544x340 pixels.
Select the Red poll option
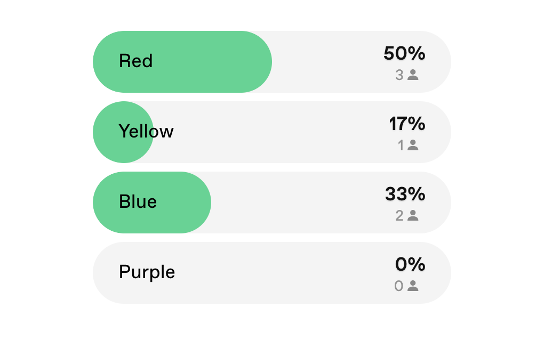click(x=272, y=62)
